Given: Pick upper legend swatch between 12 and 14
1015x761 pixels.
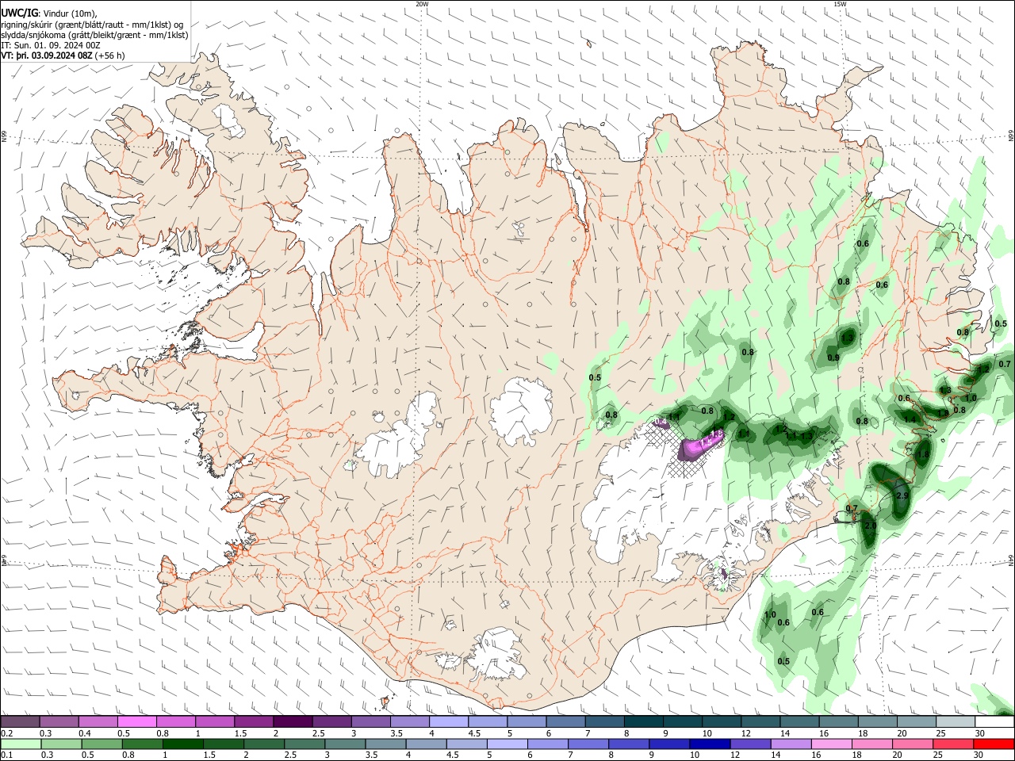Looking at the screenshot, I should [760, 722].
